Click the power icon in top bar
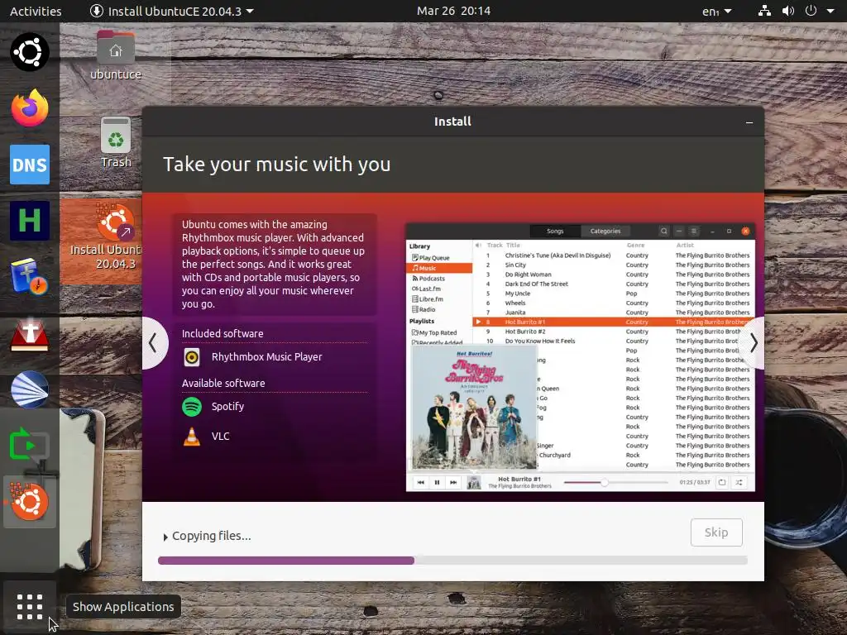This screenshot has width=847, height=635. [811, 11]
